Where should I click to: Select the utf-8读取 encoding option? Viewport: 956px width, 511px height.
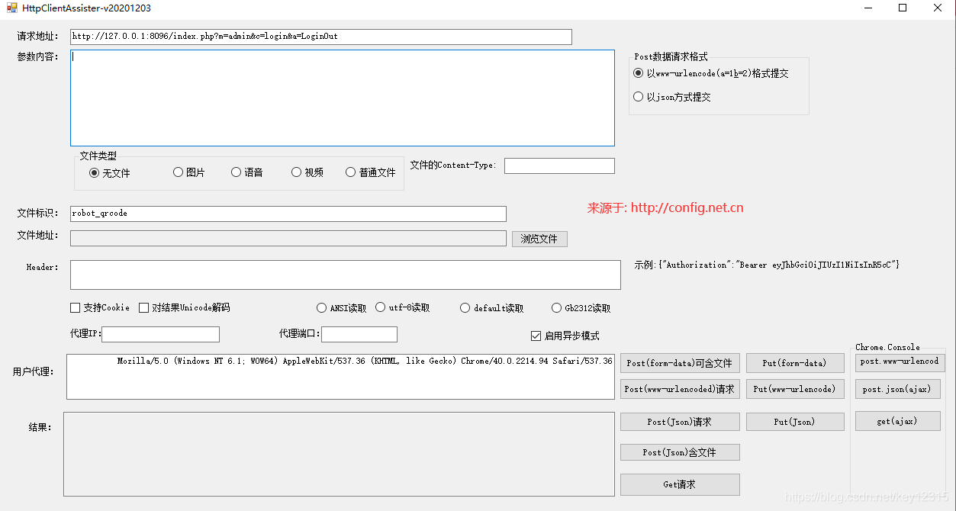tap(380, 307)
